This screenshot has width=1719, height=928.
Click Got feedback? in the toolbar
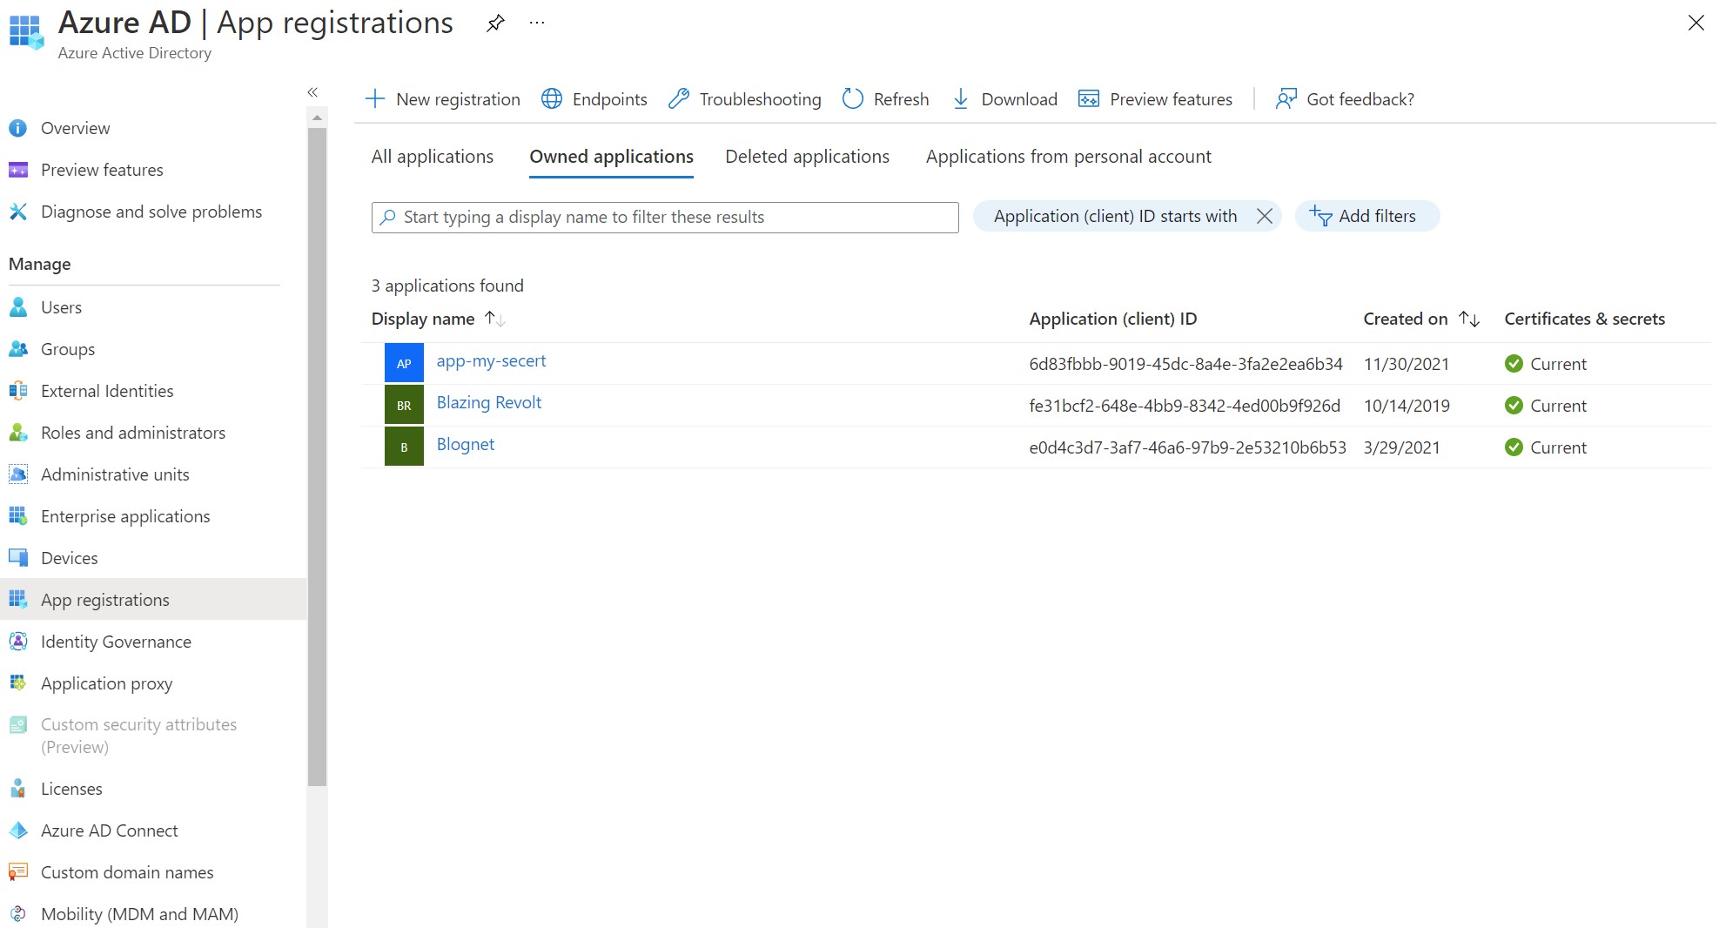tap(1345, 98)
